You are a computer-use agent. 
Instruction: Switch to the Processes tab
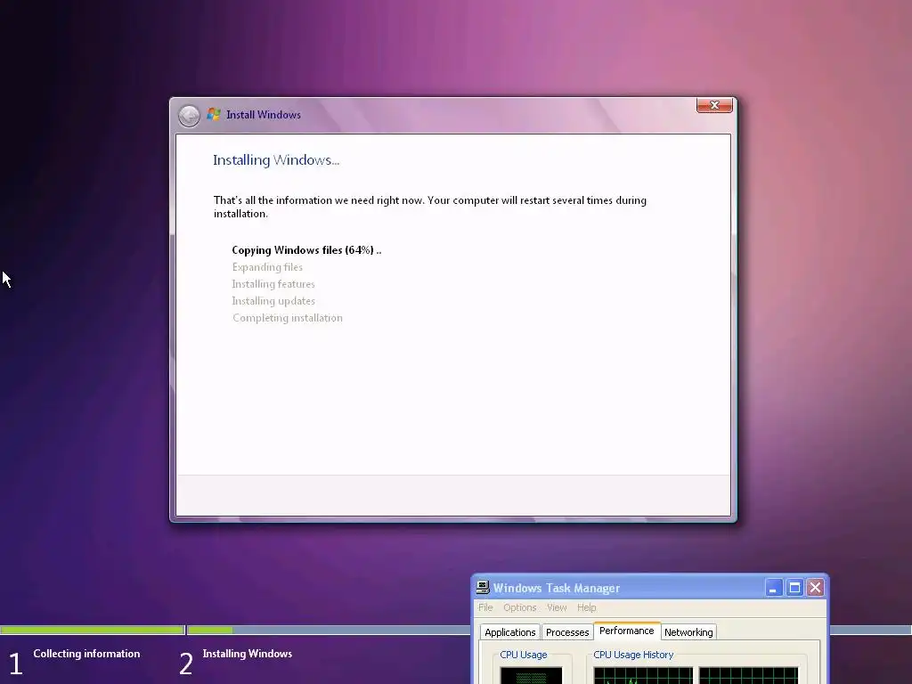click(x=567, y=632)
